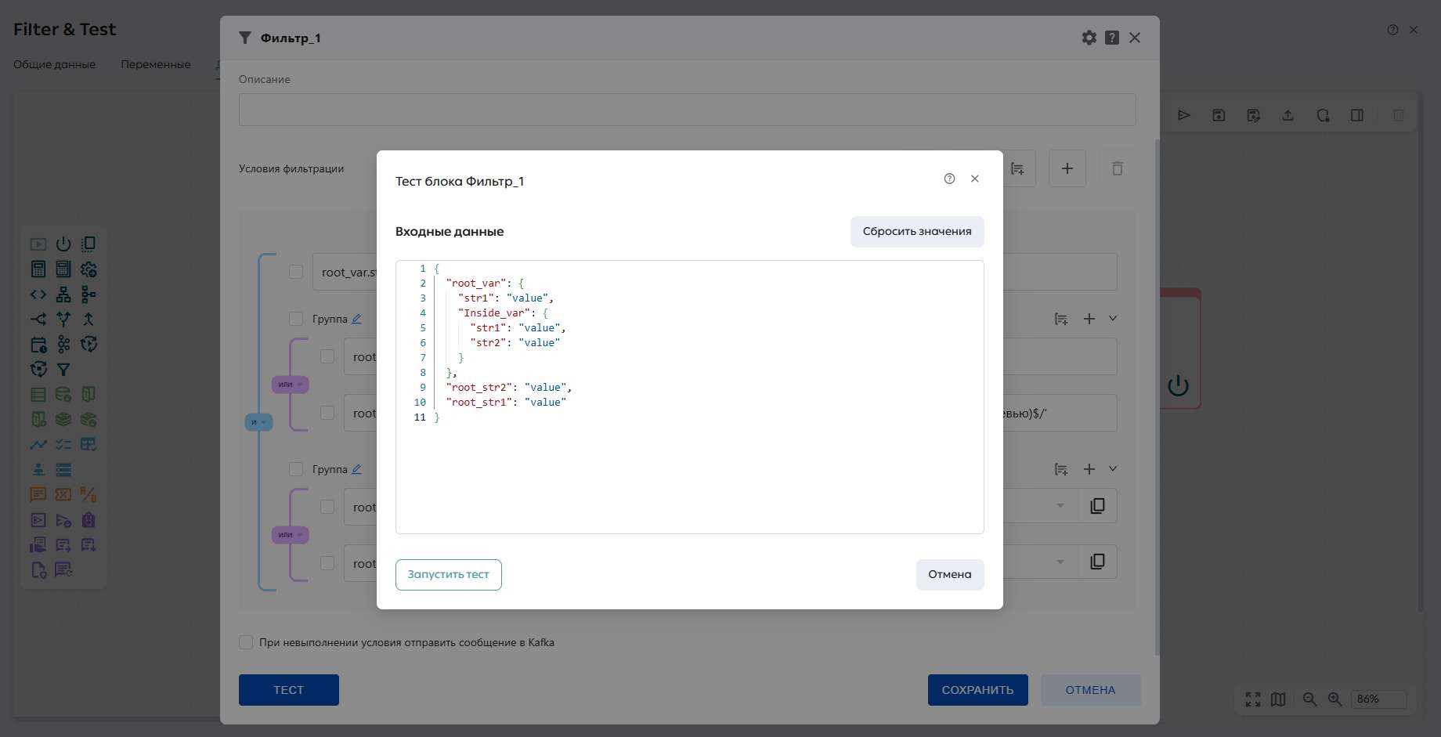Collapse the first Группа with its chevron
Image resolution: width=1441 pixels, height=737 pixels.
(x=1113, y=318)
